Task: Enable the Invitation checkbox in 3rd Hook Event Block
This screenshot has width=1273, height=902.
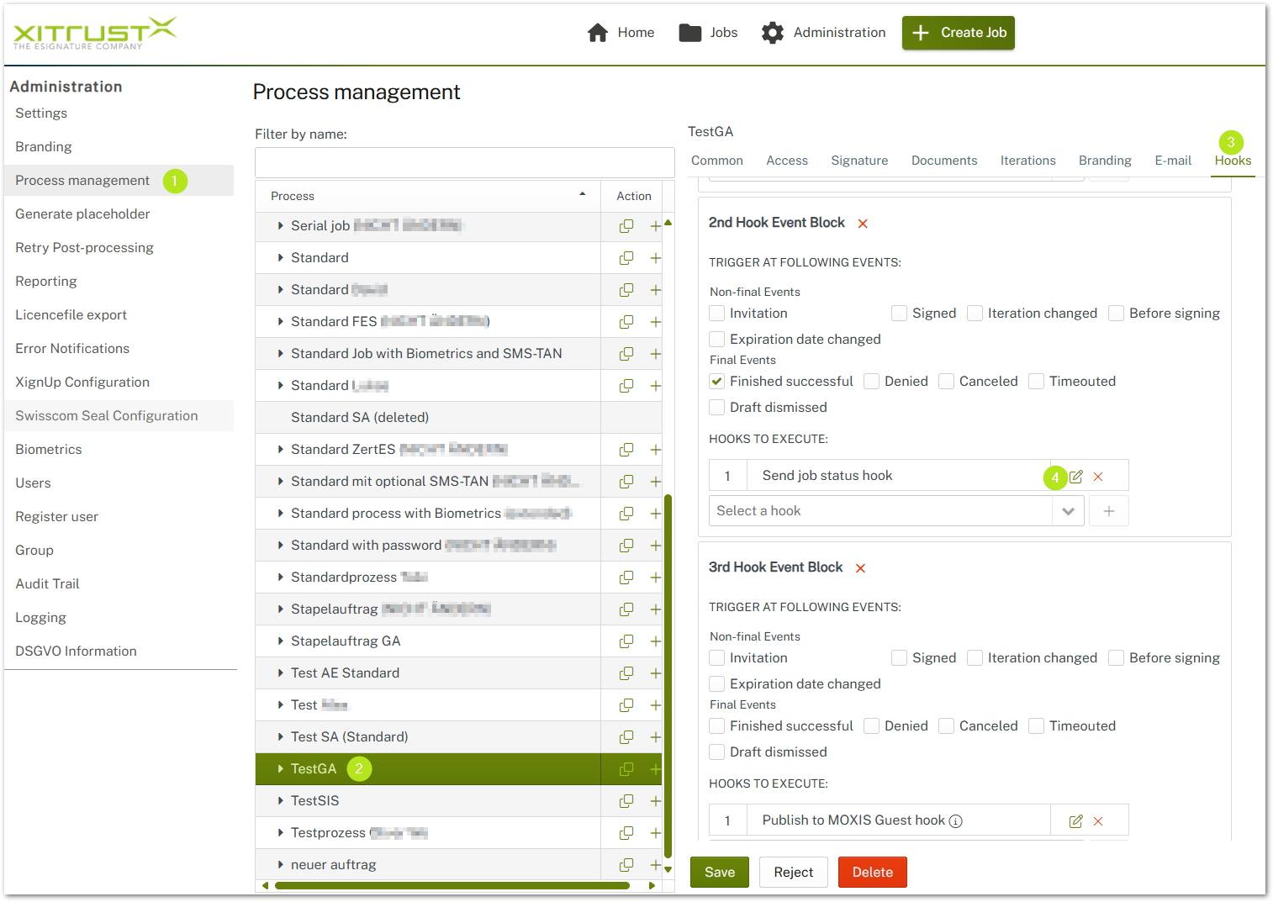Action: click(716, 657)
